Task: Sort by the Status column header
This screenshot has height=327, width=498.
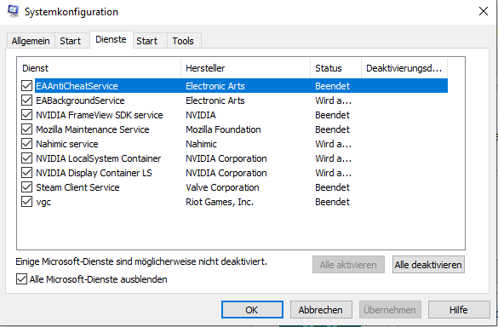Action: coord(335,68)
